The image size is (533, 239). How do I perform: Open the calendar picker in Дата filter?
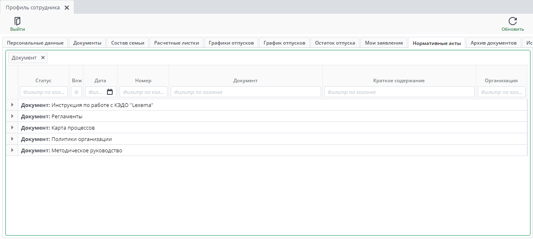coord(110,92)
